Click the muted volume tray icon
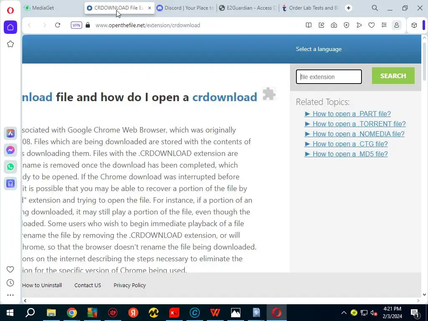 coord(374,313)
